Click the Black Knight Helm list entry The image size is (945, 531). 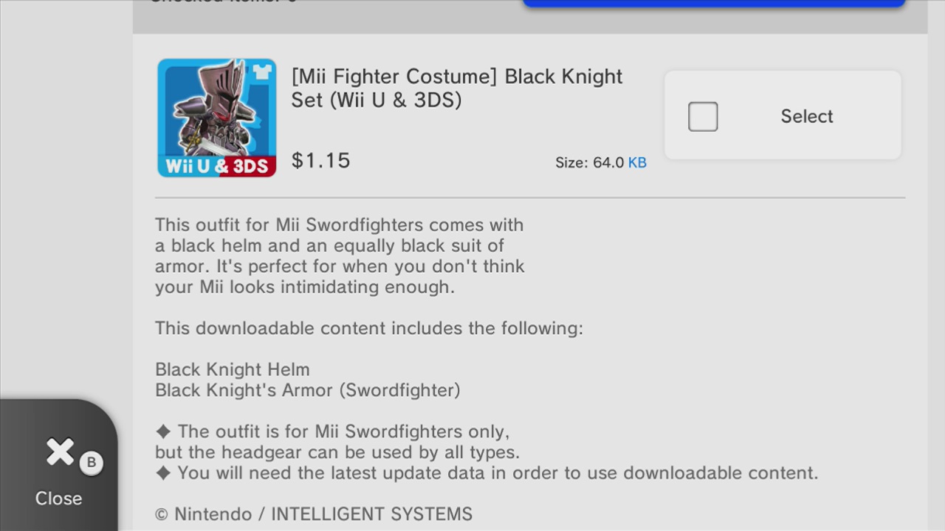tap(233, 369)
